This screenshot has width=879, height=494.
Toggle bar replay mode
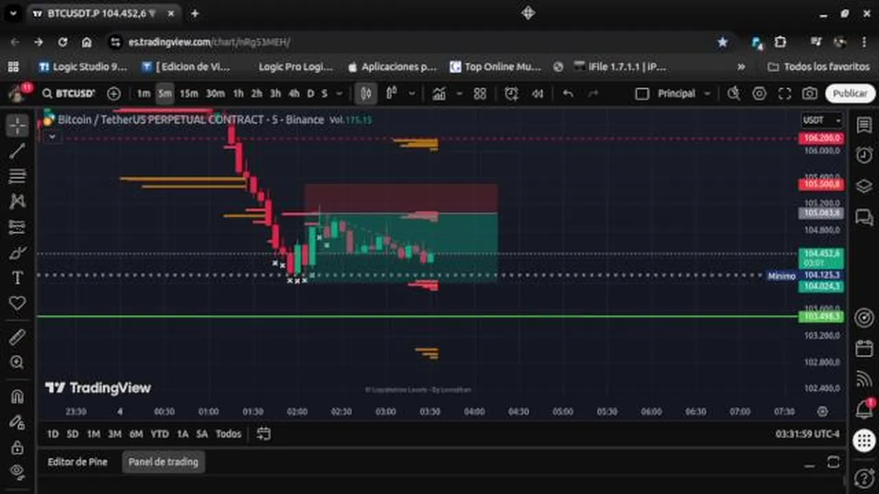click(x=538, y=94)
